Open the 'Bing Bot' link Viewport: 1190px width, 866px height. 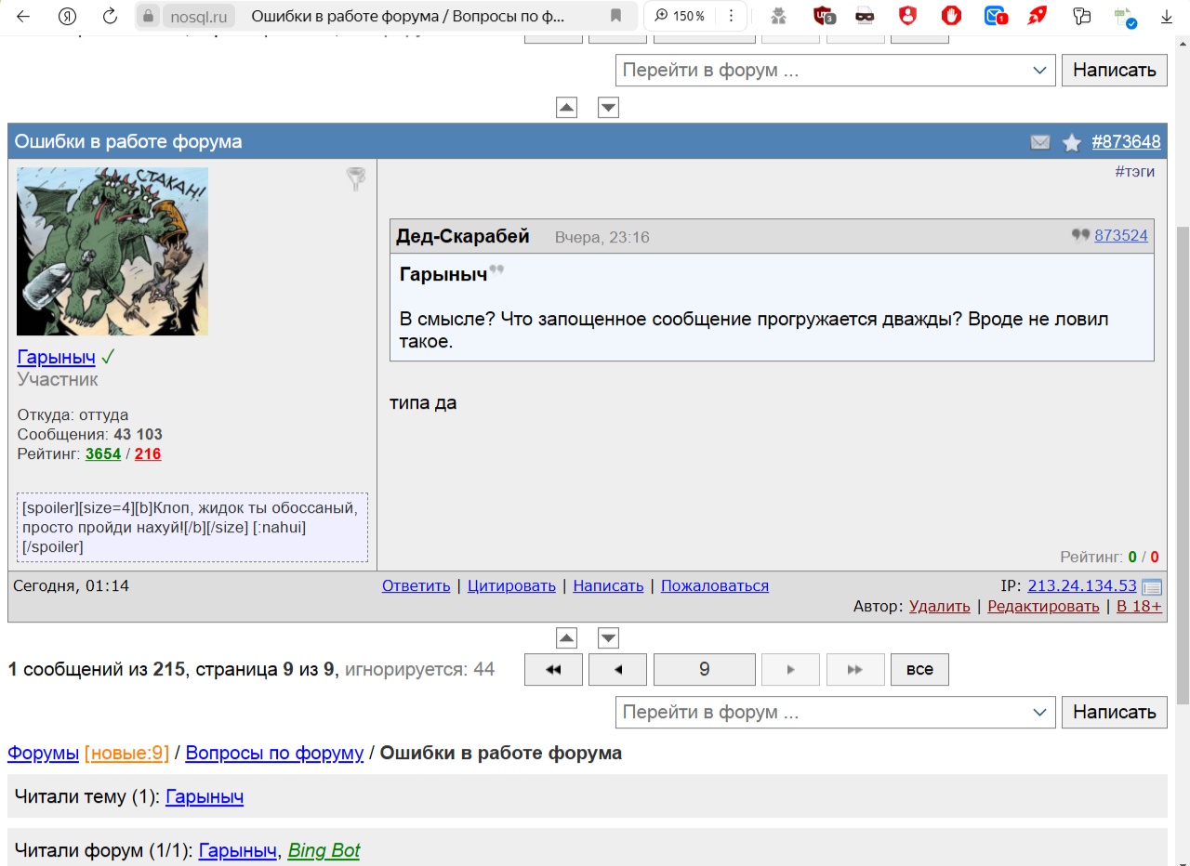click(324, 850)
